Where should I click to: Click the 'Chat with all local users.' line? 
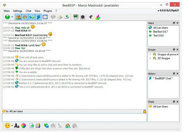point(32,58)
